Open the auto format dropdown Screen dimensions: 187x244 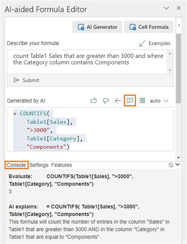point(159,101)
